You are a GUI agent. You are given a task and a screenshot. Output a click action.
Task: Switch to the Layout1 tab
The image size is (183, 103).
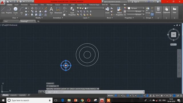[13, 95]
